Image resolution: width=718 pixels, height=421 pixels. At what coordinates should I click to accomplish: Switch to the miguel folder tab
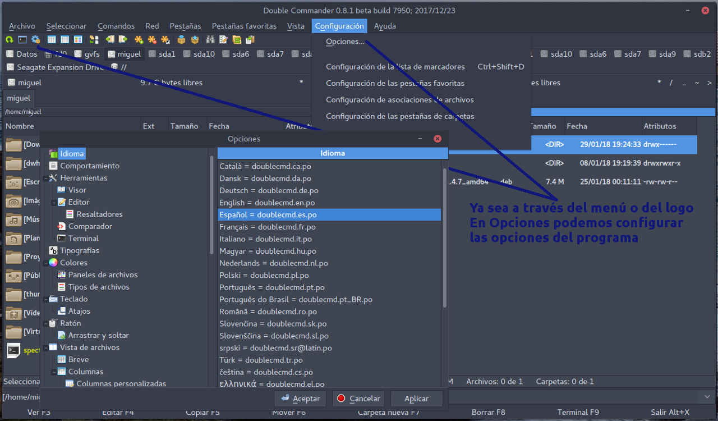click(x=125, y=54)
